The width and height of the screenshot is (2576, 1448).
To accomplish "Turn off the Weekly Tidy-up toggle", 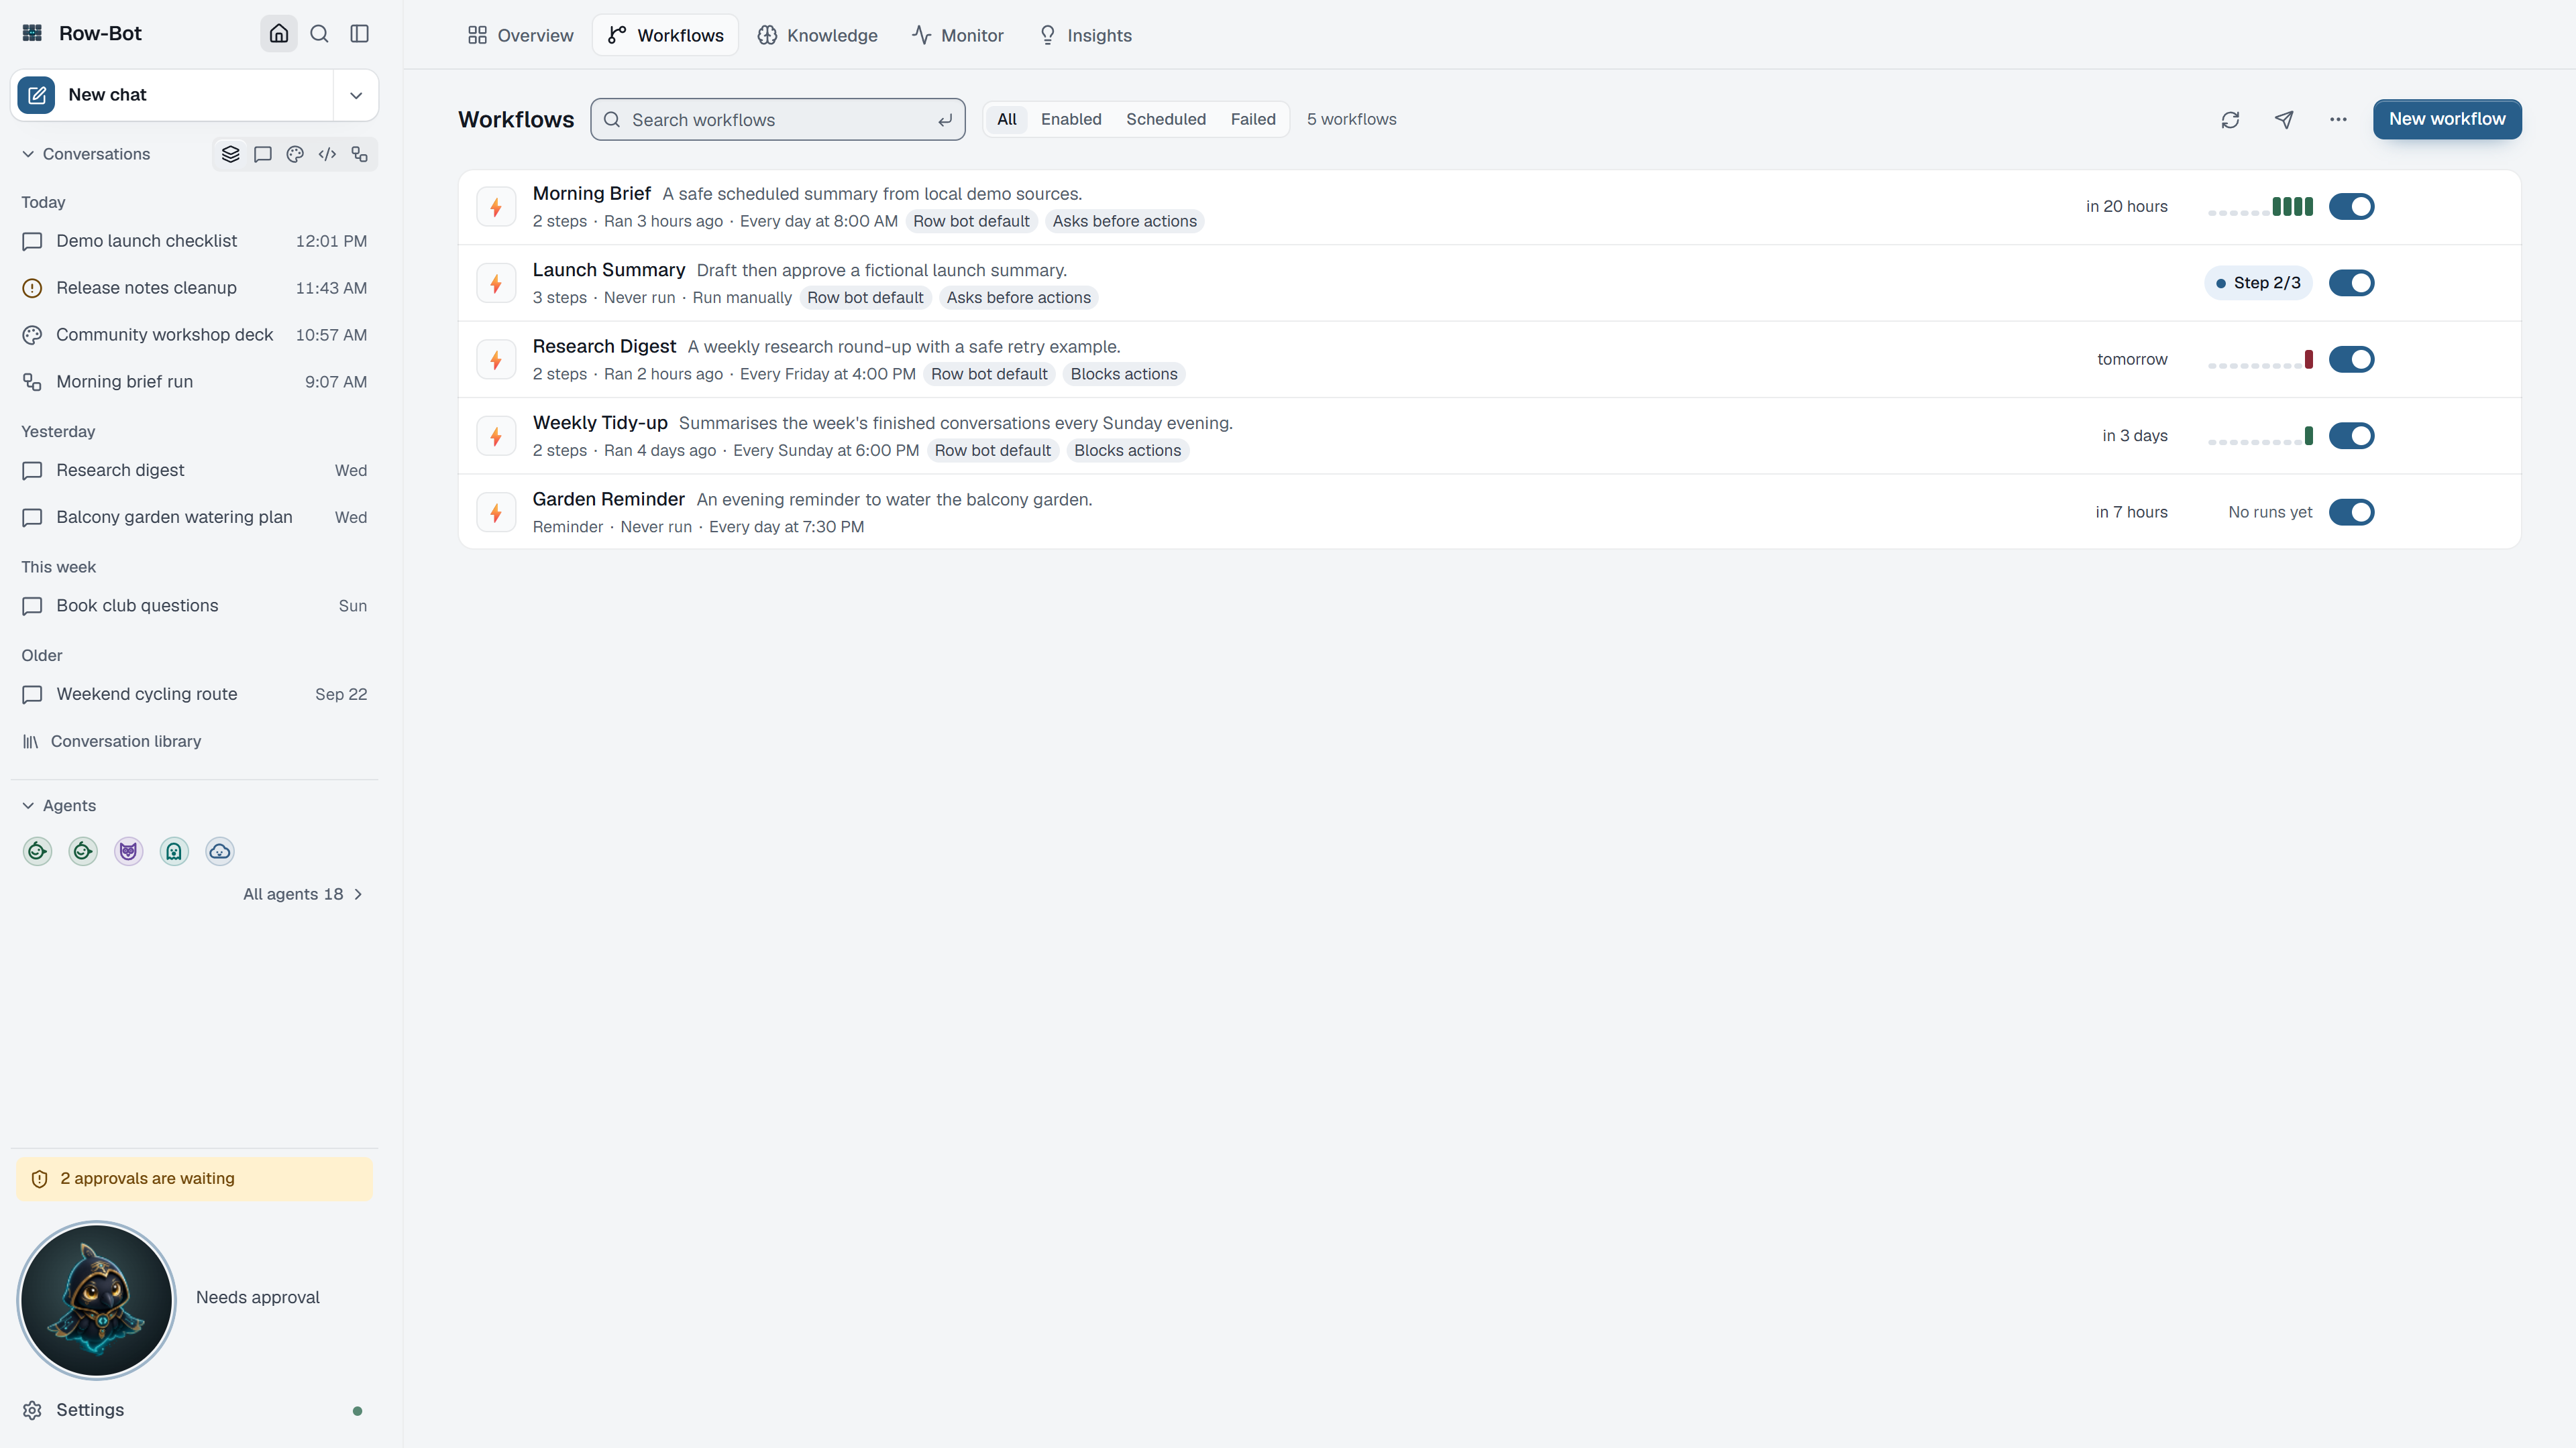I will [x=2351, y=436].
